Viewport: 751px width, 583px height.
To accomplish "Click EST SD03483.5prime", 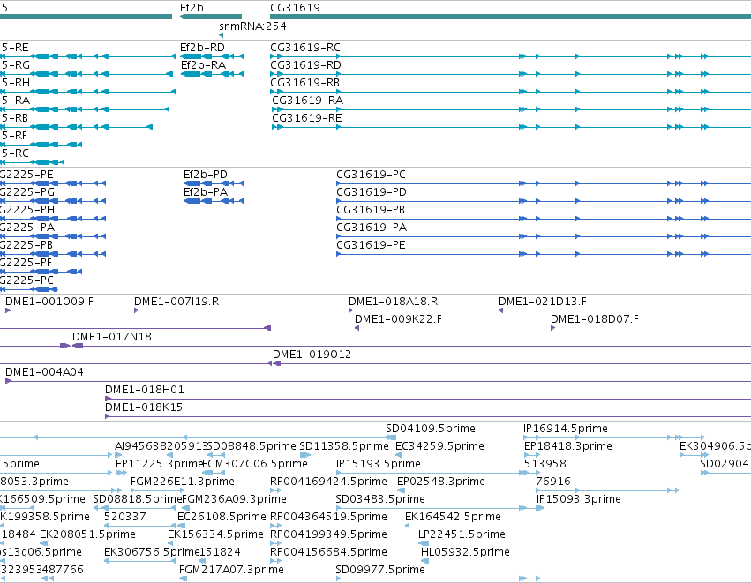I will coord(380,500).
